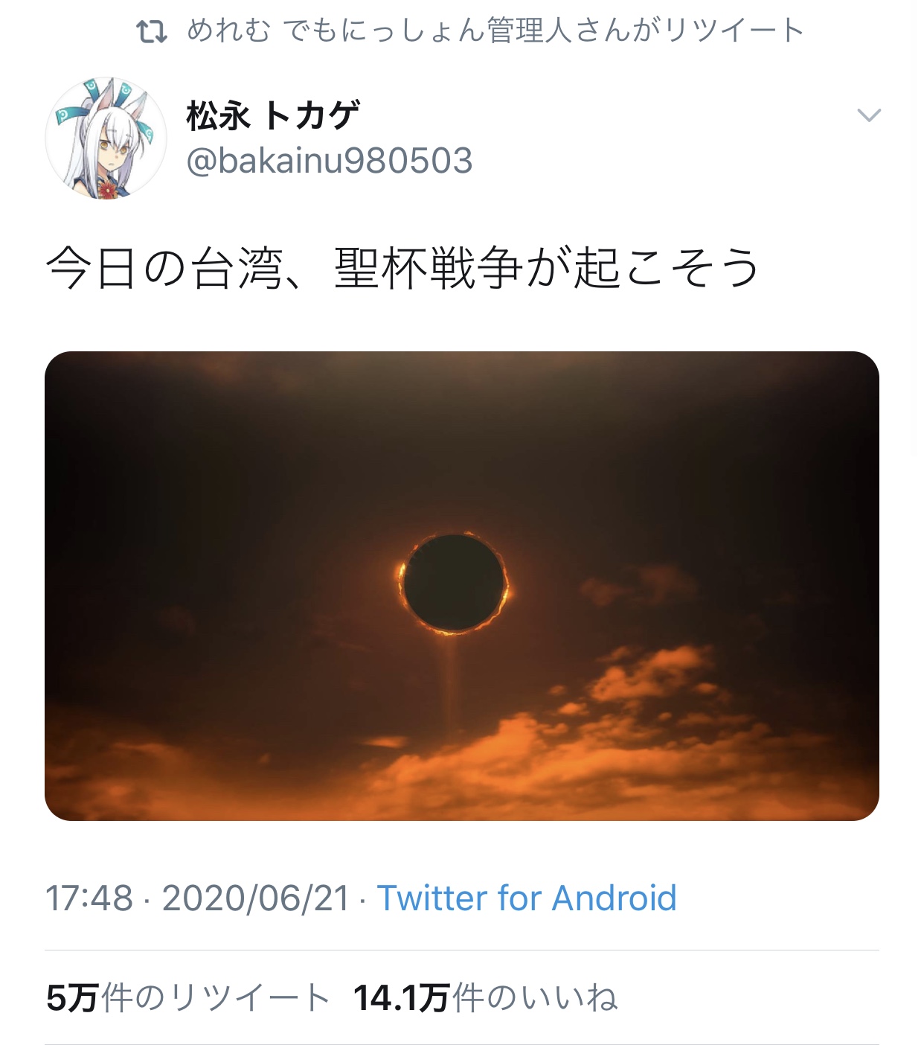
Task: Tap the bold 5万 retweet count number
Action: pos(72,997)
